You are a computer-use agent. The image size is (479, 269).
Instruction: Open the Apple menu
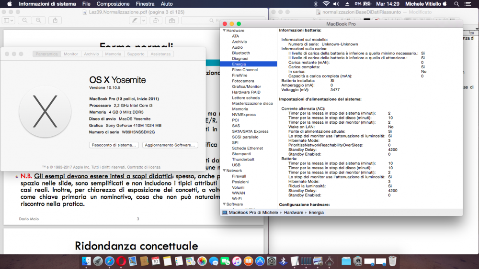(10, 4)
